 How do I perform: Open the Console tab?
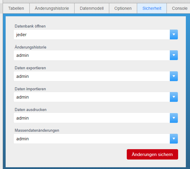(179, 8)
